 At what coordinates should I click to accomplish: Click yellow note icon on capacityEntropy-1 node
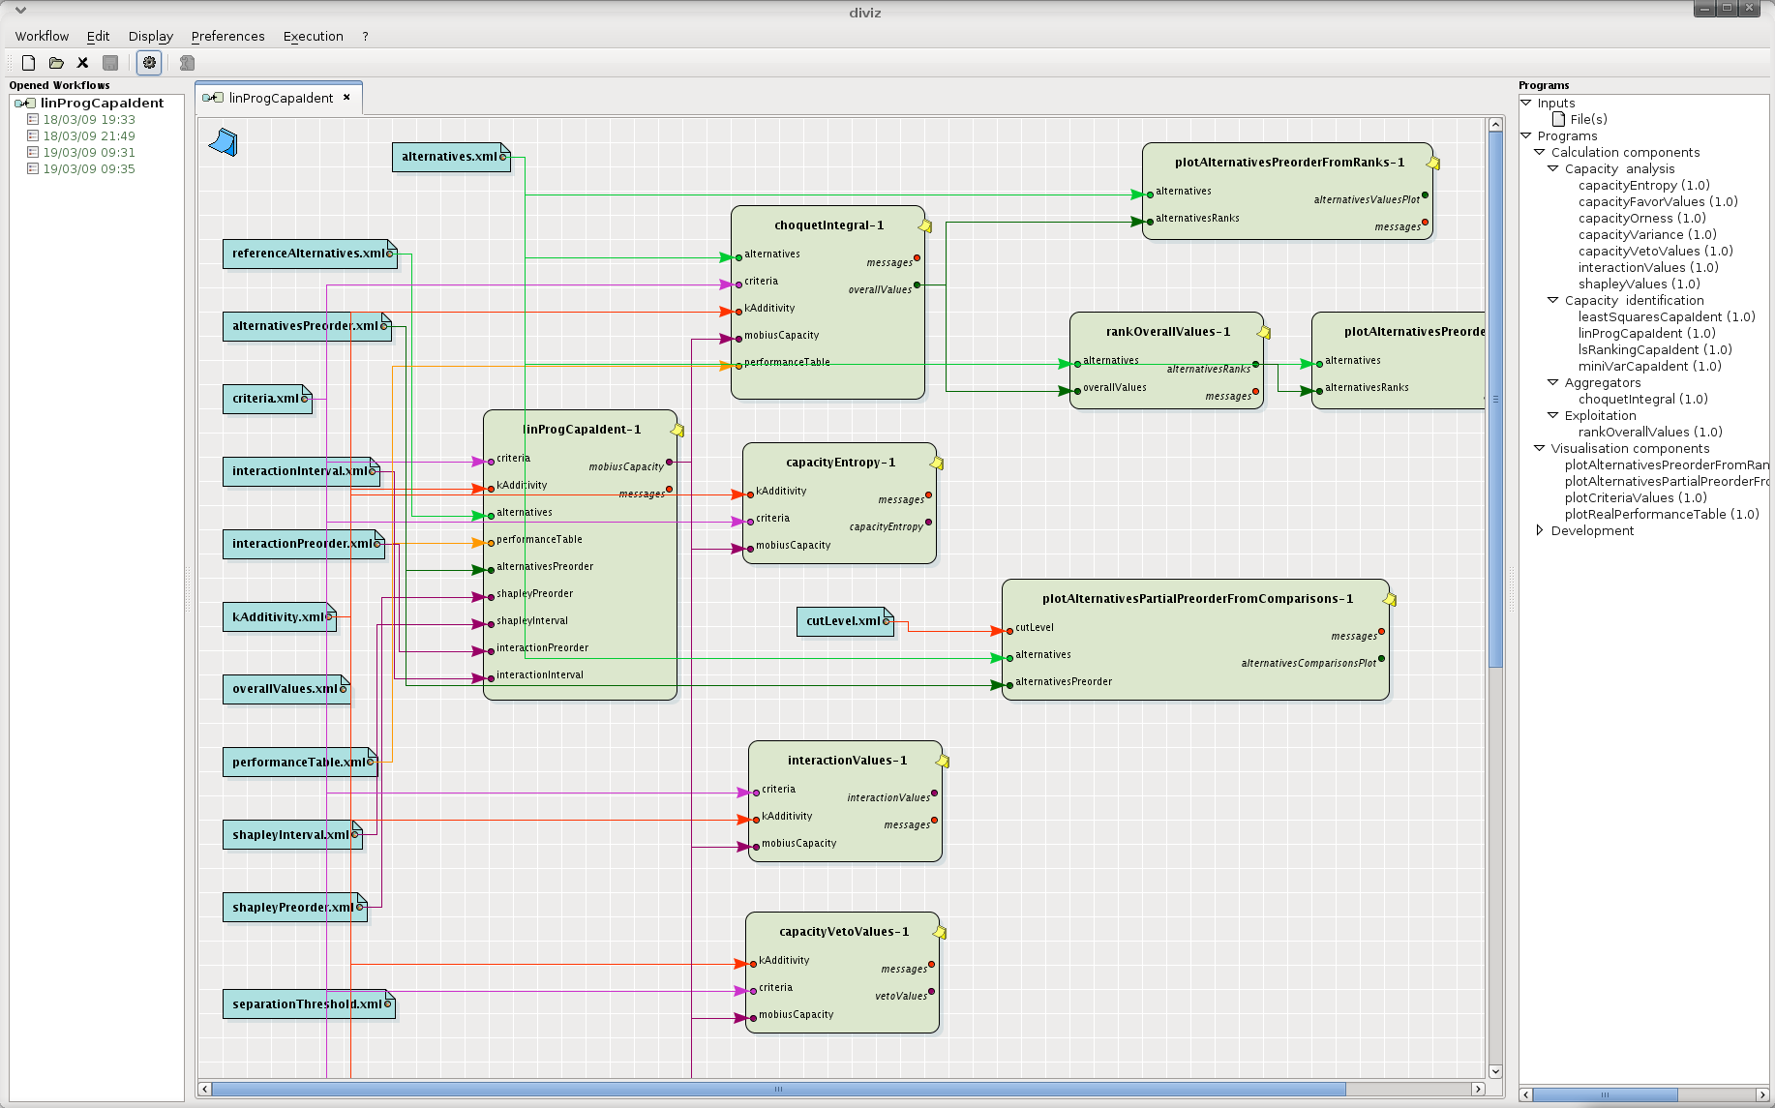(937, 464)
